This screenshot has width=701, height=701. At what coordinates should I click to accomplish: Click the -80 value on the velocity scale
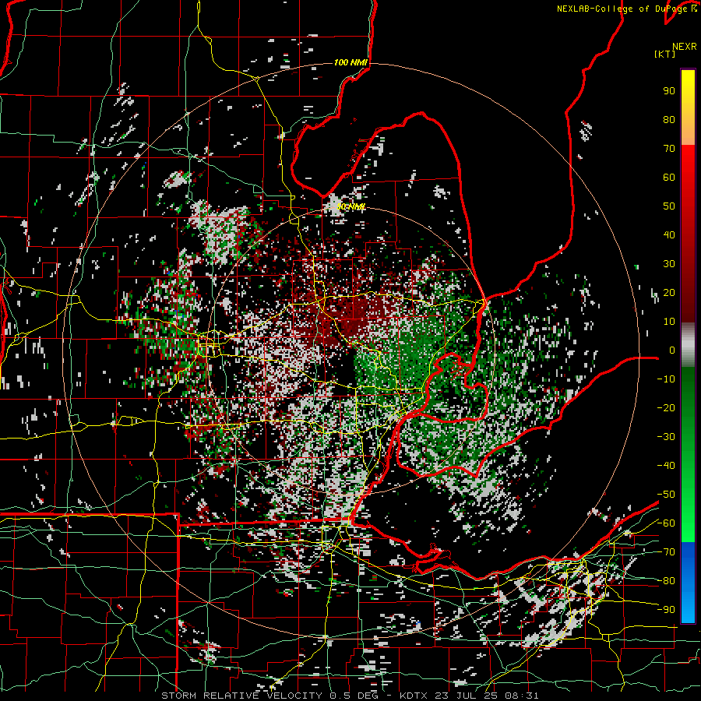[x=666, y=581]
